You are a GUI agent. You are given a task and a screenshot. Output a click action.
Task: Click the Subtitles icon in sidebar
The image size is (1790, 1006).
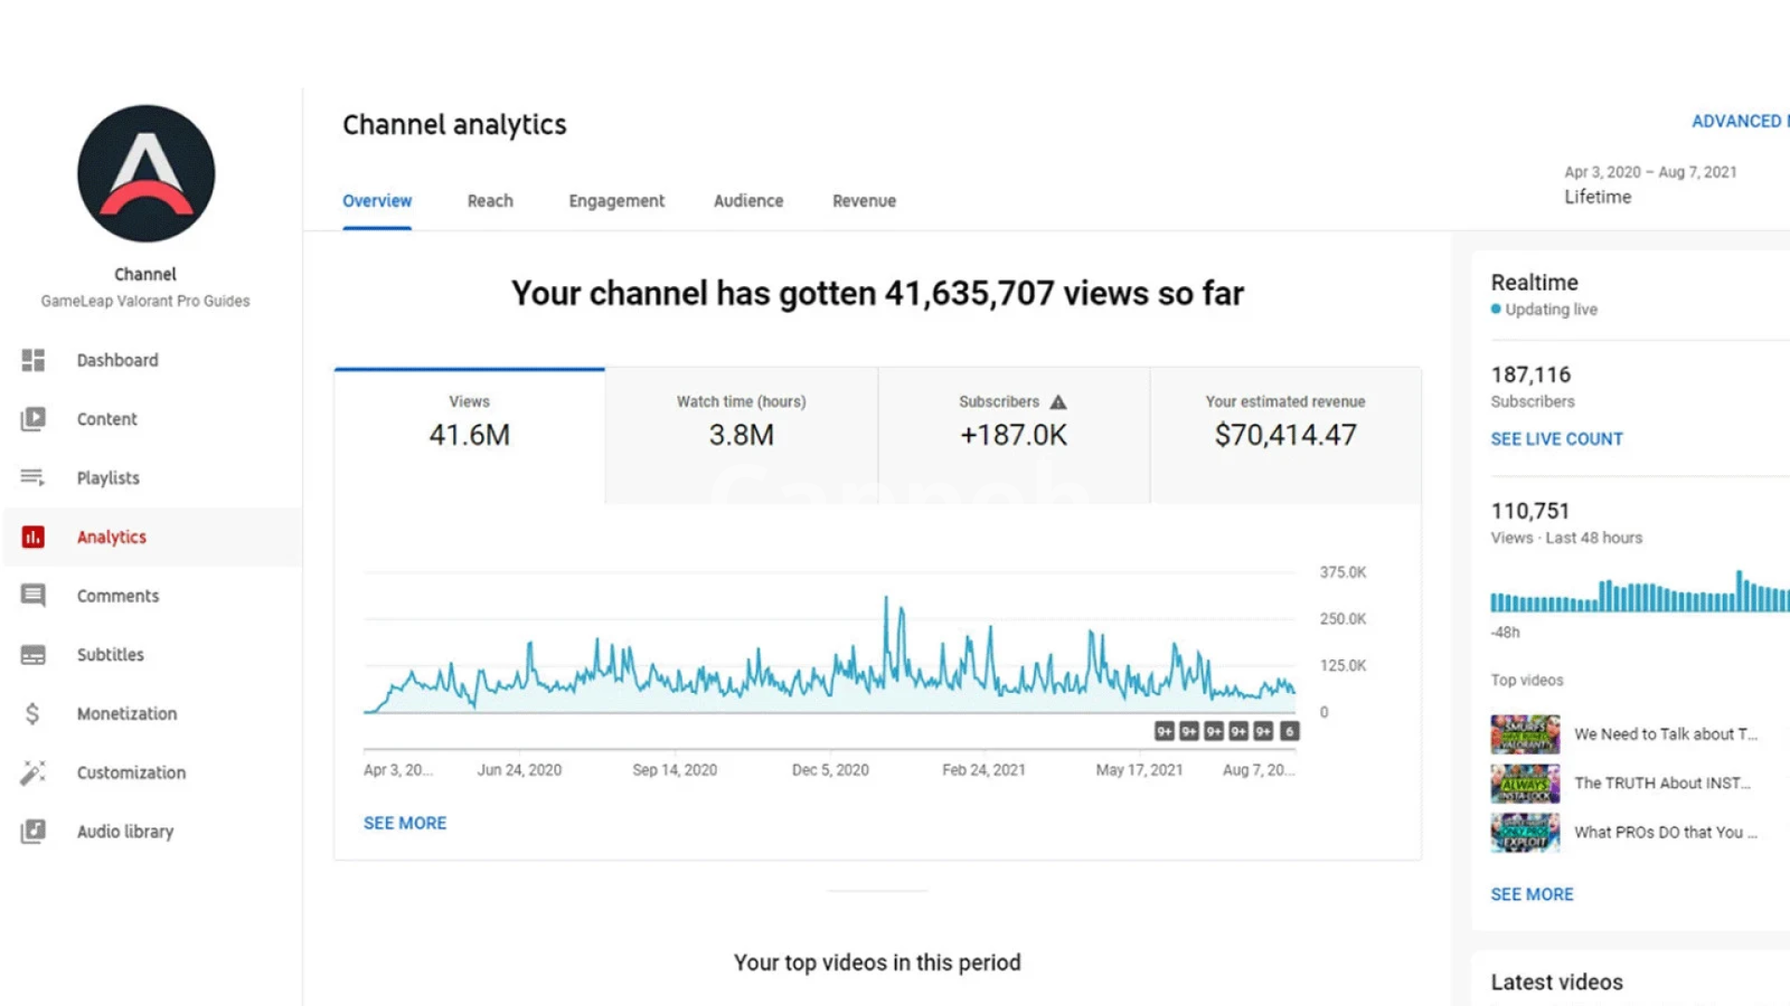[x=34, y=655]
